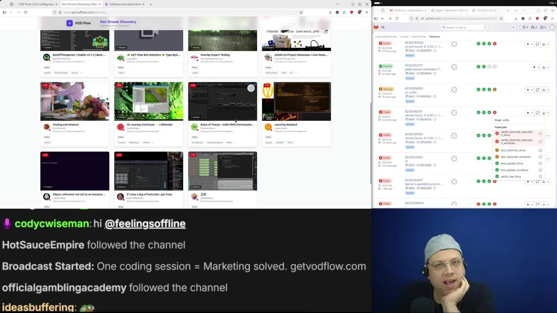Open downloads in the left browser toolbar
Image resolution: width=557 pixels, height=313 pixels.
pos(330,12)
